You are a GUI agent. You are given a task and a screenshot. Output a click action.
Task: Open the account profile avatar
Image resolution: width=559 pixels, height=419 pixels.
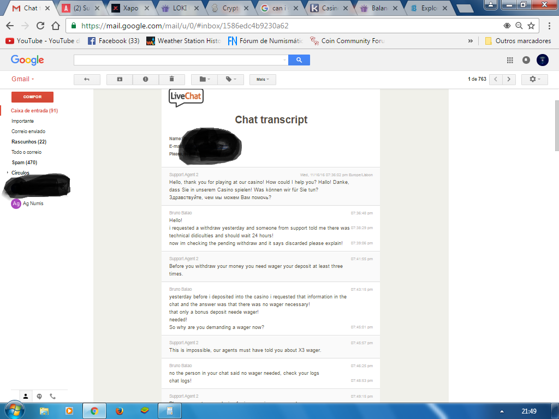click(x=542, y=60)
